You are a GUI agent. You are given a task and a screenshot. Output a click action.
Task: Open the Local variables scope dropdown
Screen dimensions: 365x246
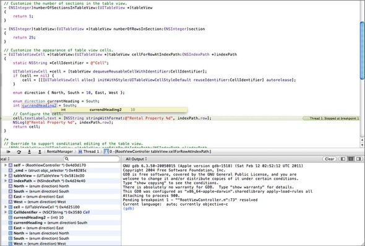point(5,159)
